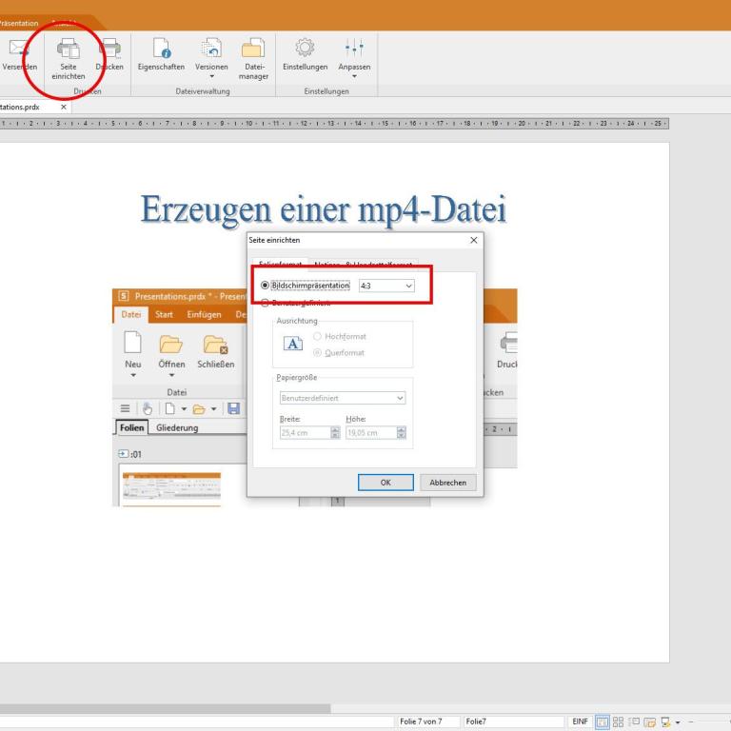Screen dimensions: 731x731
Task: Confirm the dialog with OK
Action: tap(385, 483)
